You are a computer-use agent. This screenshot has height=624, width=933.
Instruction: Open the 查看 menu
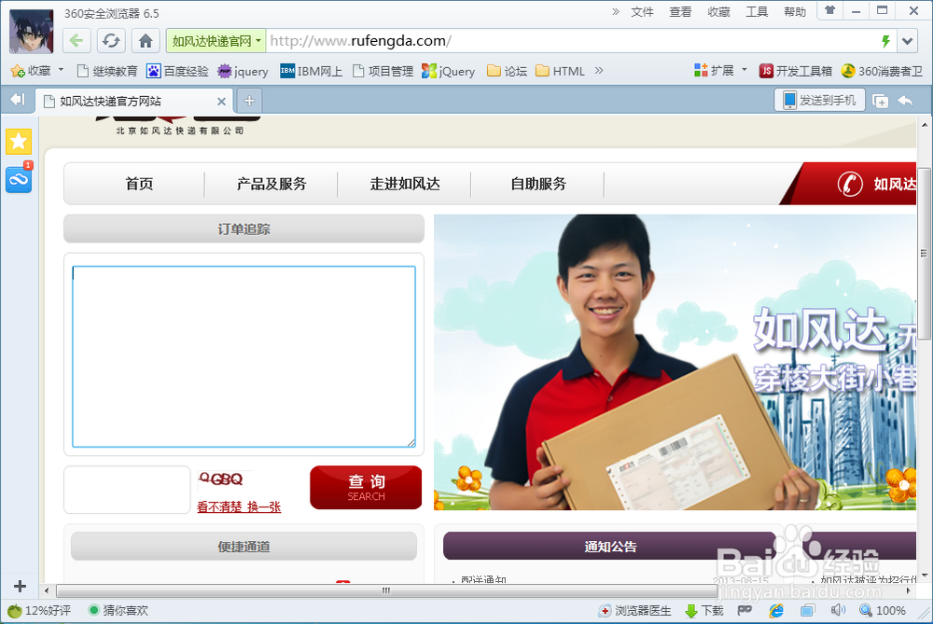click(x=680, y=12)
